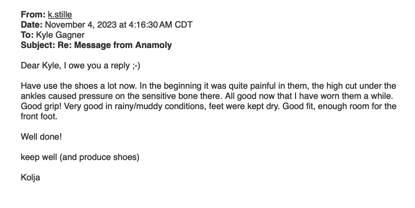Click the Good grip! text
415x208 pixels.
point(41,106)
